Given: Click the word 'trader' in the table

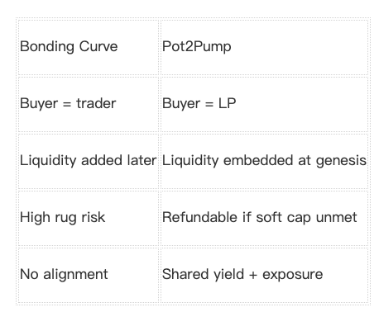Looking at the screenshot, I should [x=96, y=104].
